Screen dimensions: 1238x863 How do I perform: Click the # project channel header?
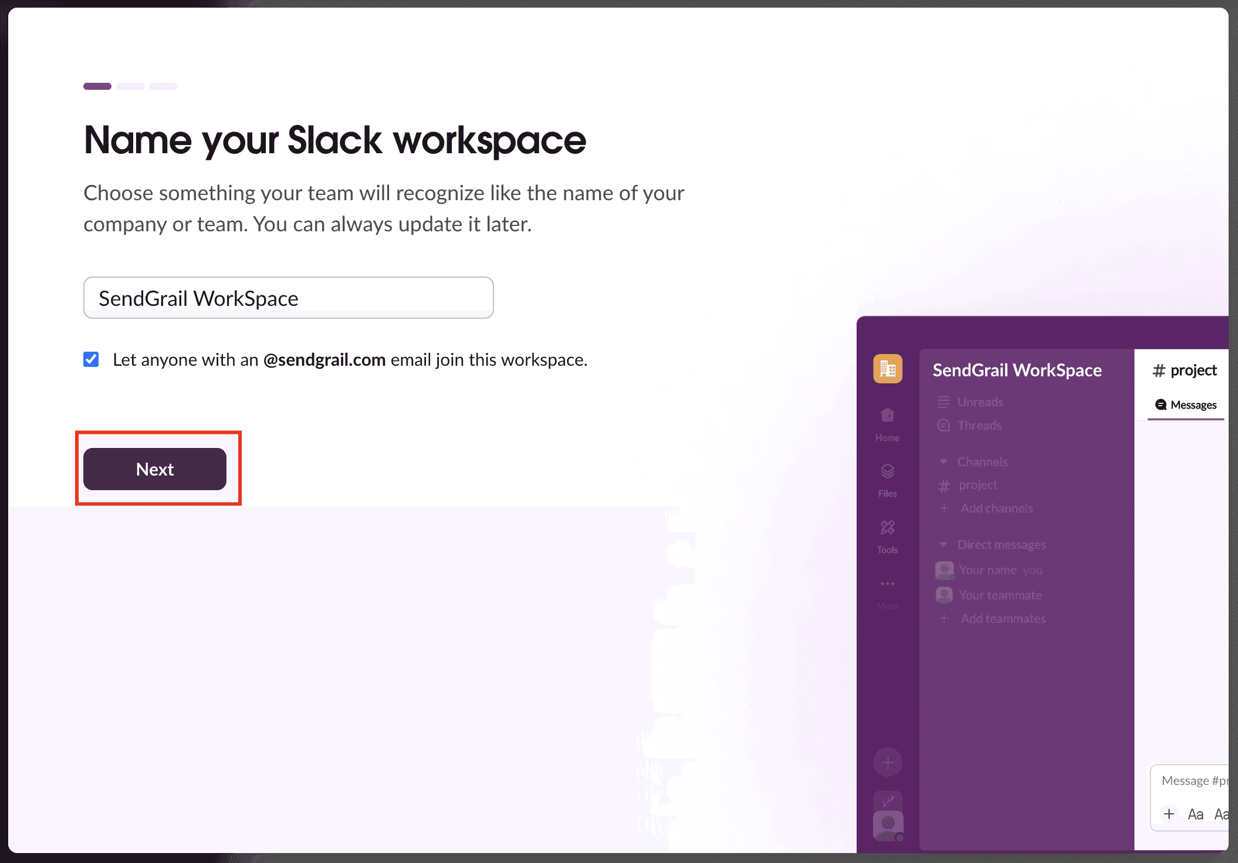1185,370
